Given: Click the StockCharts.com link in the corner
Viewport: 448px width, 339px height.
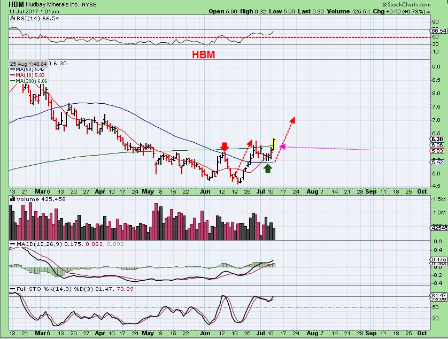Looking at the screenshot, I should click(x=407, y=5).
